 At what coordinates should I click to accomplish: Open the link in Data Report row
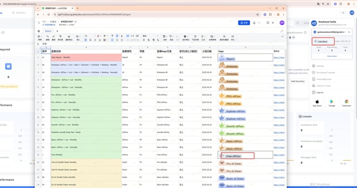[279, 57]
